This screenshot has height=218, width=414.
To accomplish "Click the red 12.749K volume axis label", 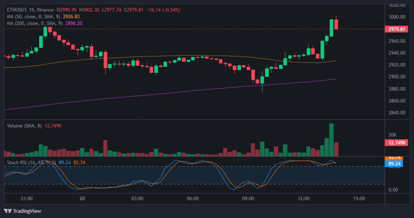I will [397, 142].
